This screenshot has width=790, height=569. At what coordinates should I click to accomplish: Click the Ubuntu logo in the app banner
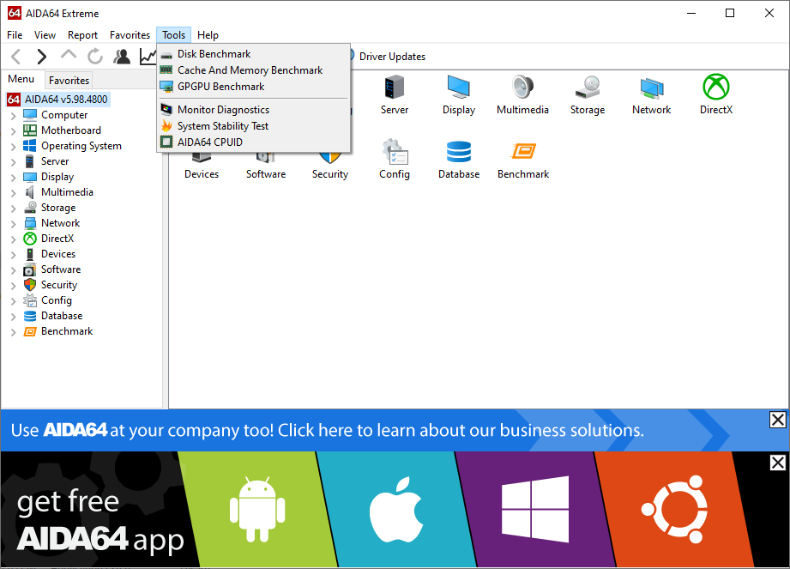pyautogui.click(x=674, y=509)
